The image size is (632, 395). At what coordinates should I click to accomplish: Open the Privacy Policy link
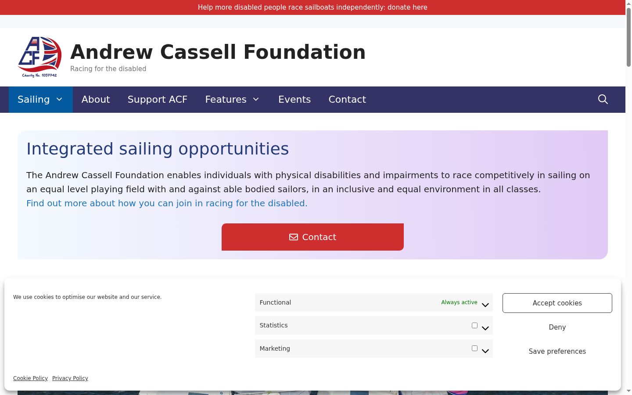coord(70,378)
